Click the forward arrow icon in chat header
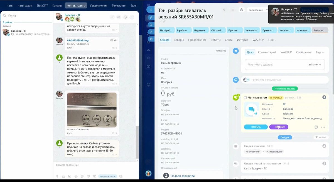Screen dimensions: 334x182 (119, 17)
